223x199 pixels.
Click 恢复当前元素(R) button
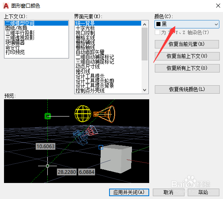click(187, 44)
